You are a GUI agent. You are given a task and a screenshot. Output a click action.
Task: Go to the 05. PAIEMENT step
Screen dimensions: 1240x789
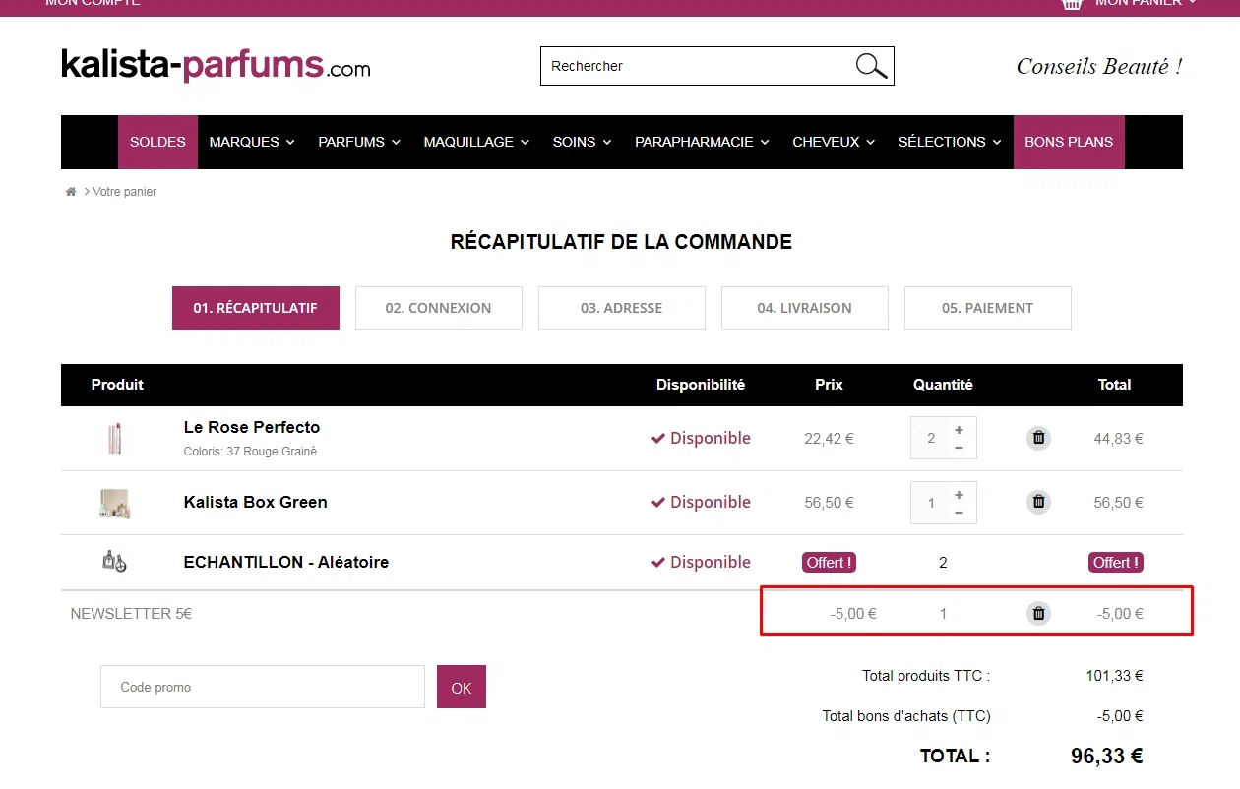click(x=988, y=308)
